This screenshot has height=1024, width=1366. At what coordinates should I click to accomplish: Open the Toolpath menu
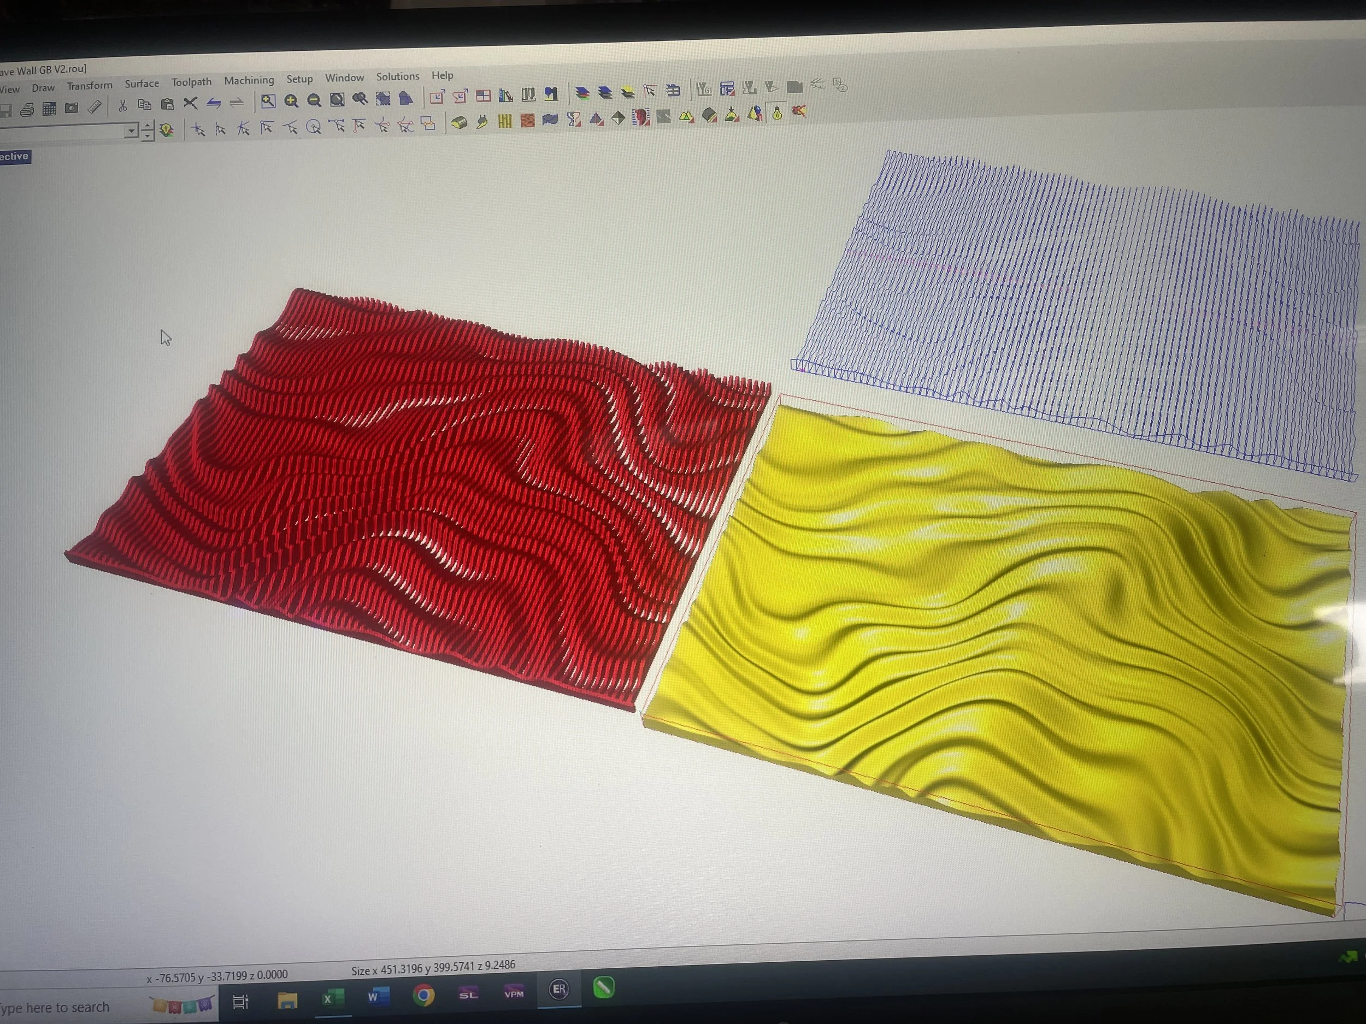coord(191,82)
